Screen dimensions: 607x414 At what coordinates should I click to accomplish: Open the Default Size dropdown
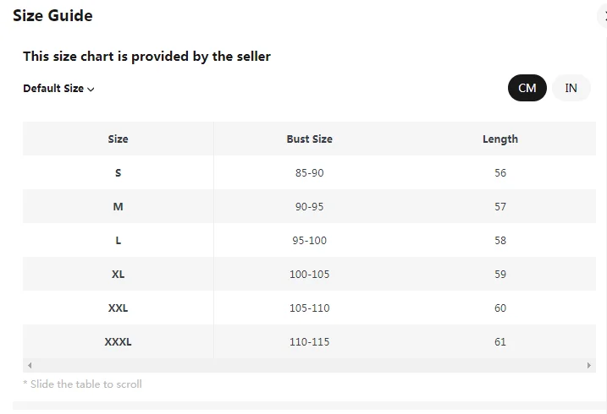pyautogui.click(x=58, y=89)
